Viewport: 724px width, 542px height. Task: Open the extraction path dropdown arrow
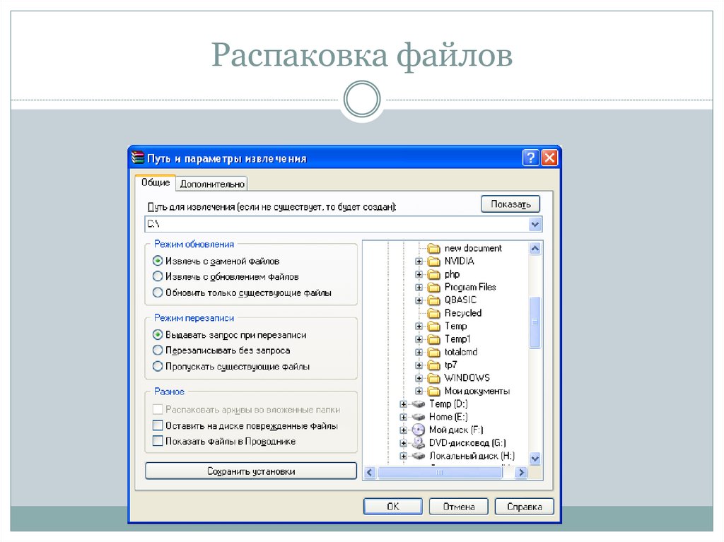pos(535,225)
